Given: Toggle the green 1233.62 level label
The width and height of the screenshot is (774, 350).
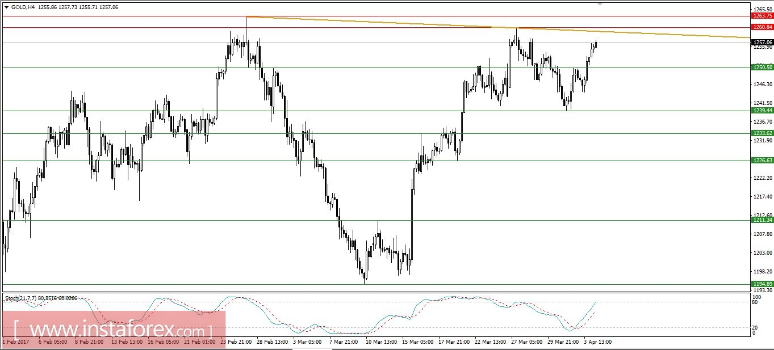Looking at the screenshot, I should 762,133.
